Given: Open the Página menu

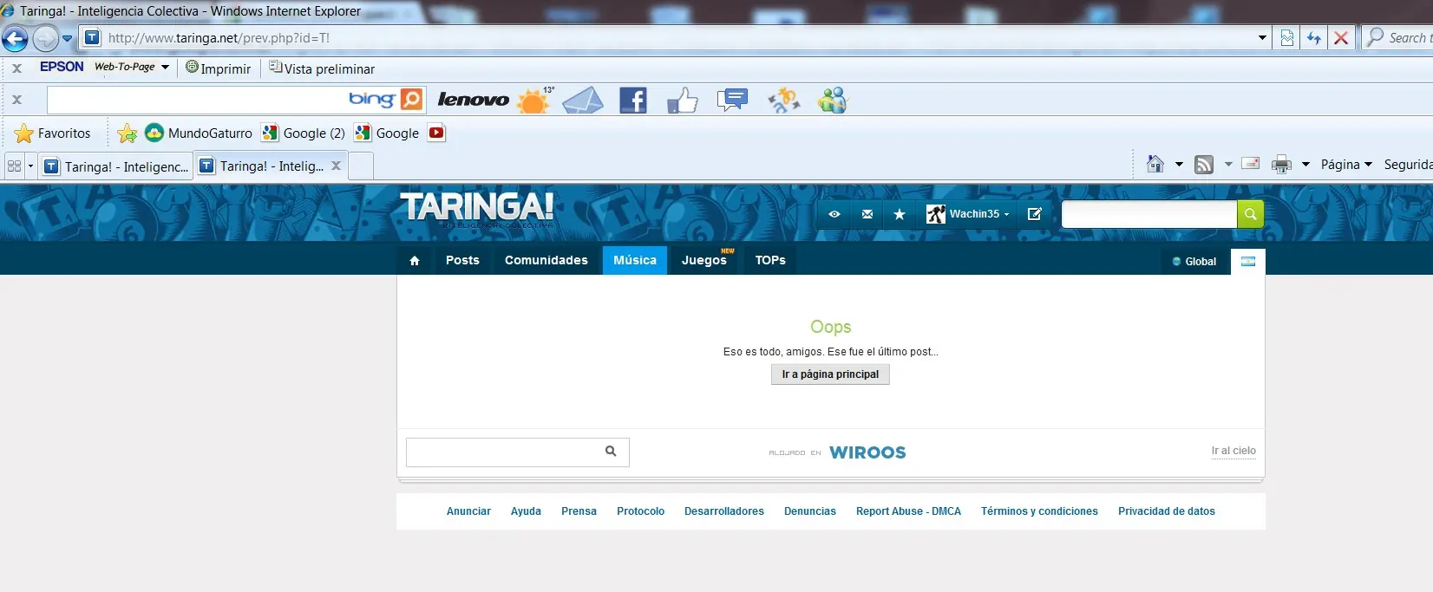Looking at the screenshot, I should (1346, 164).
